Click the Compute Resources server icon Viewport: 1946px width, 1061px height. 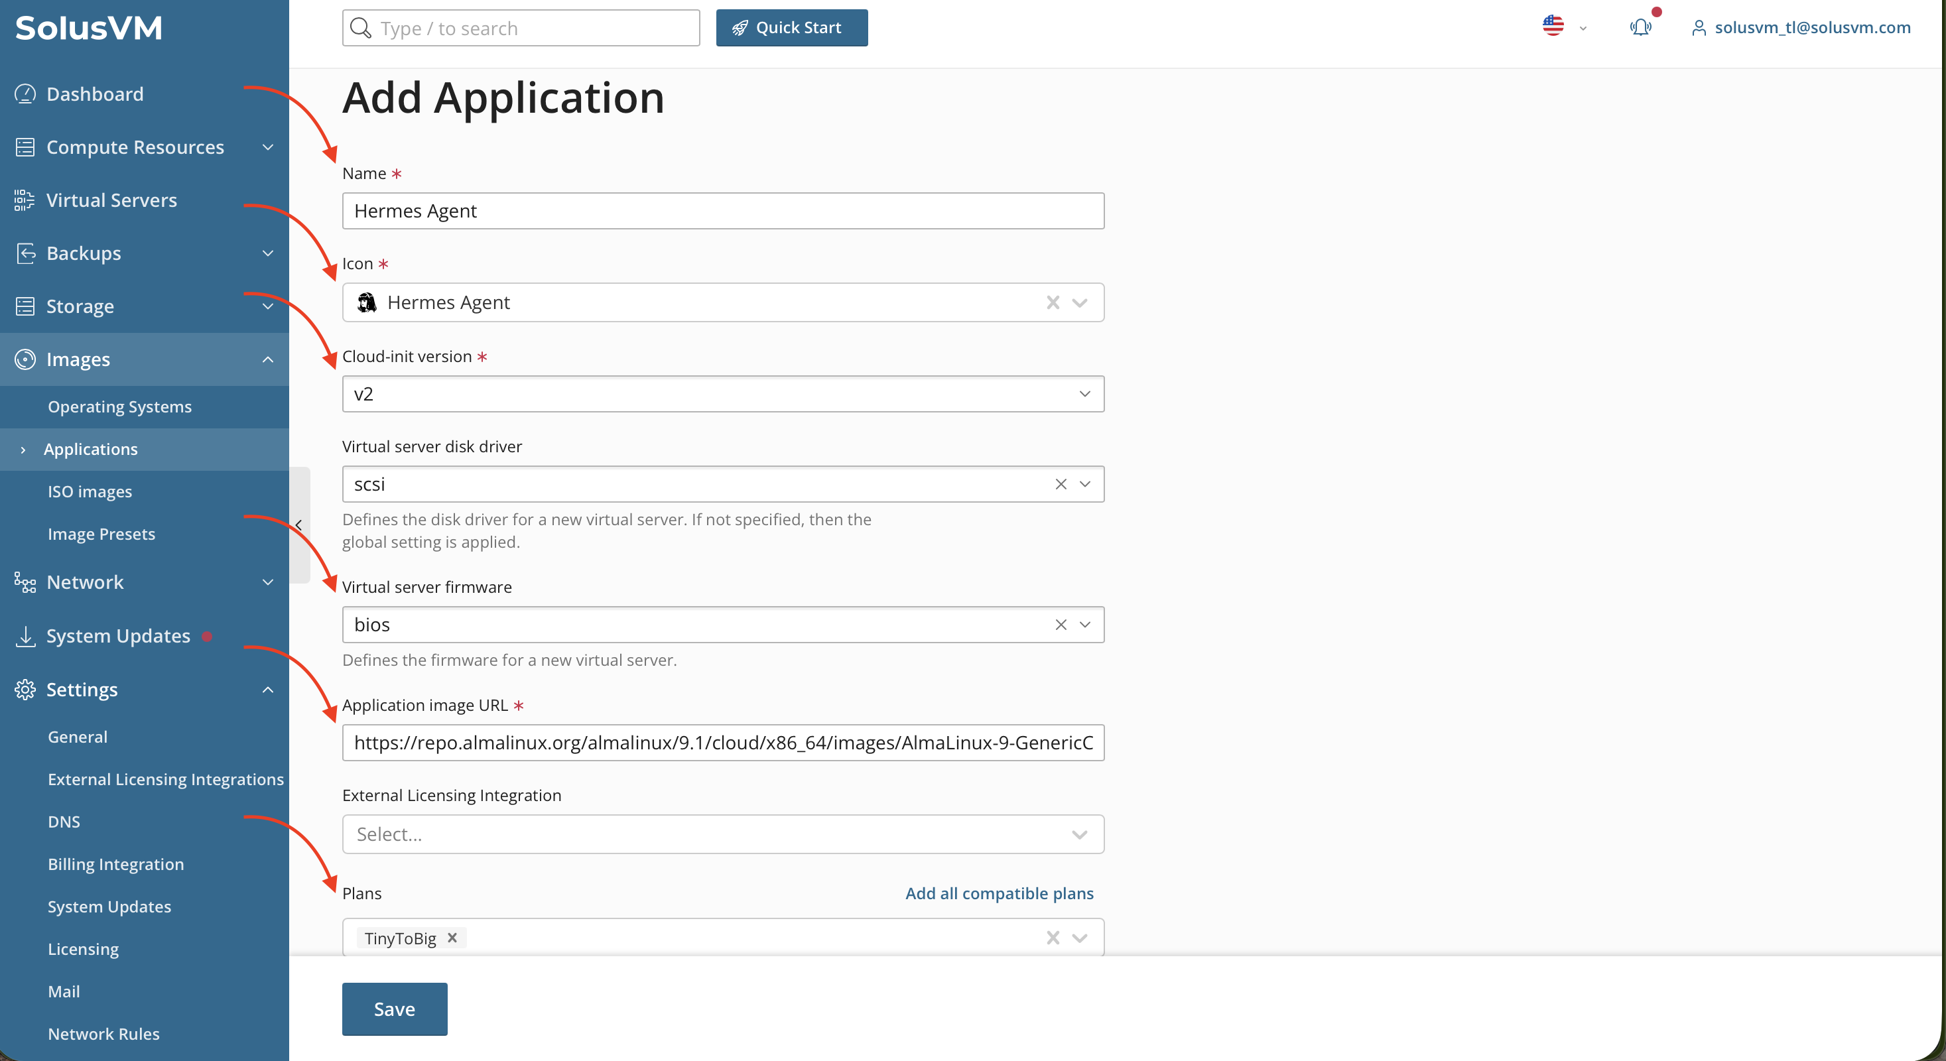click(x=25, y=147)
